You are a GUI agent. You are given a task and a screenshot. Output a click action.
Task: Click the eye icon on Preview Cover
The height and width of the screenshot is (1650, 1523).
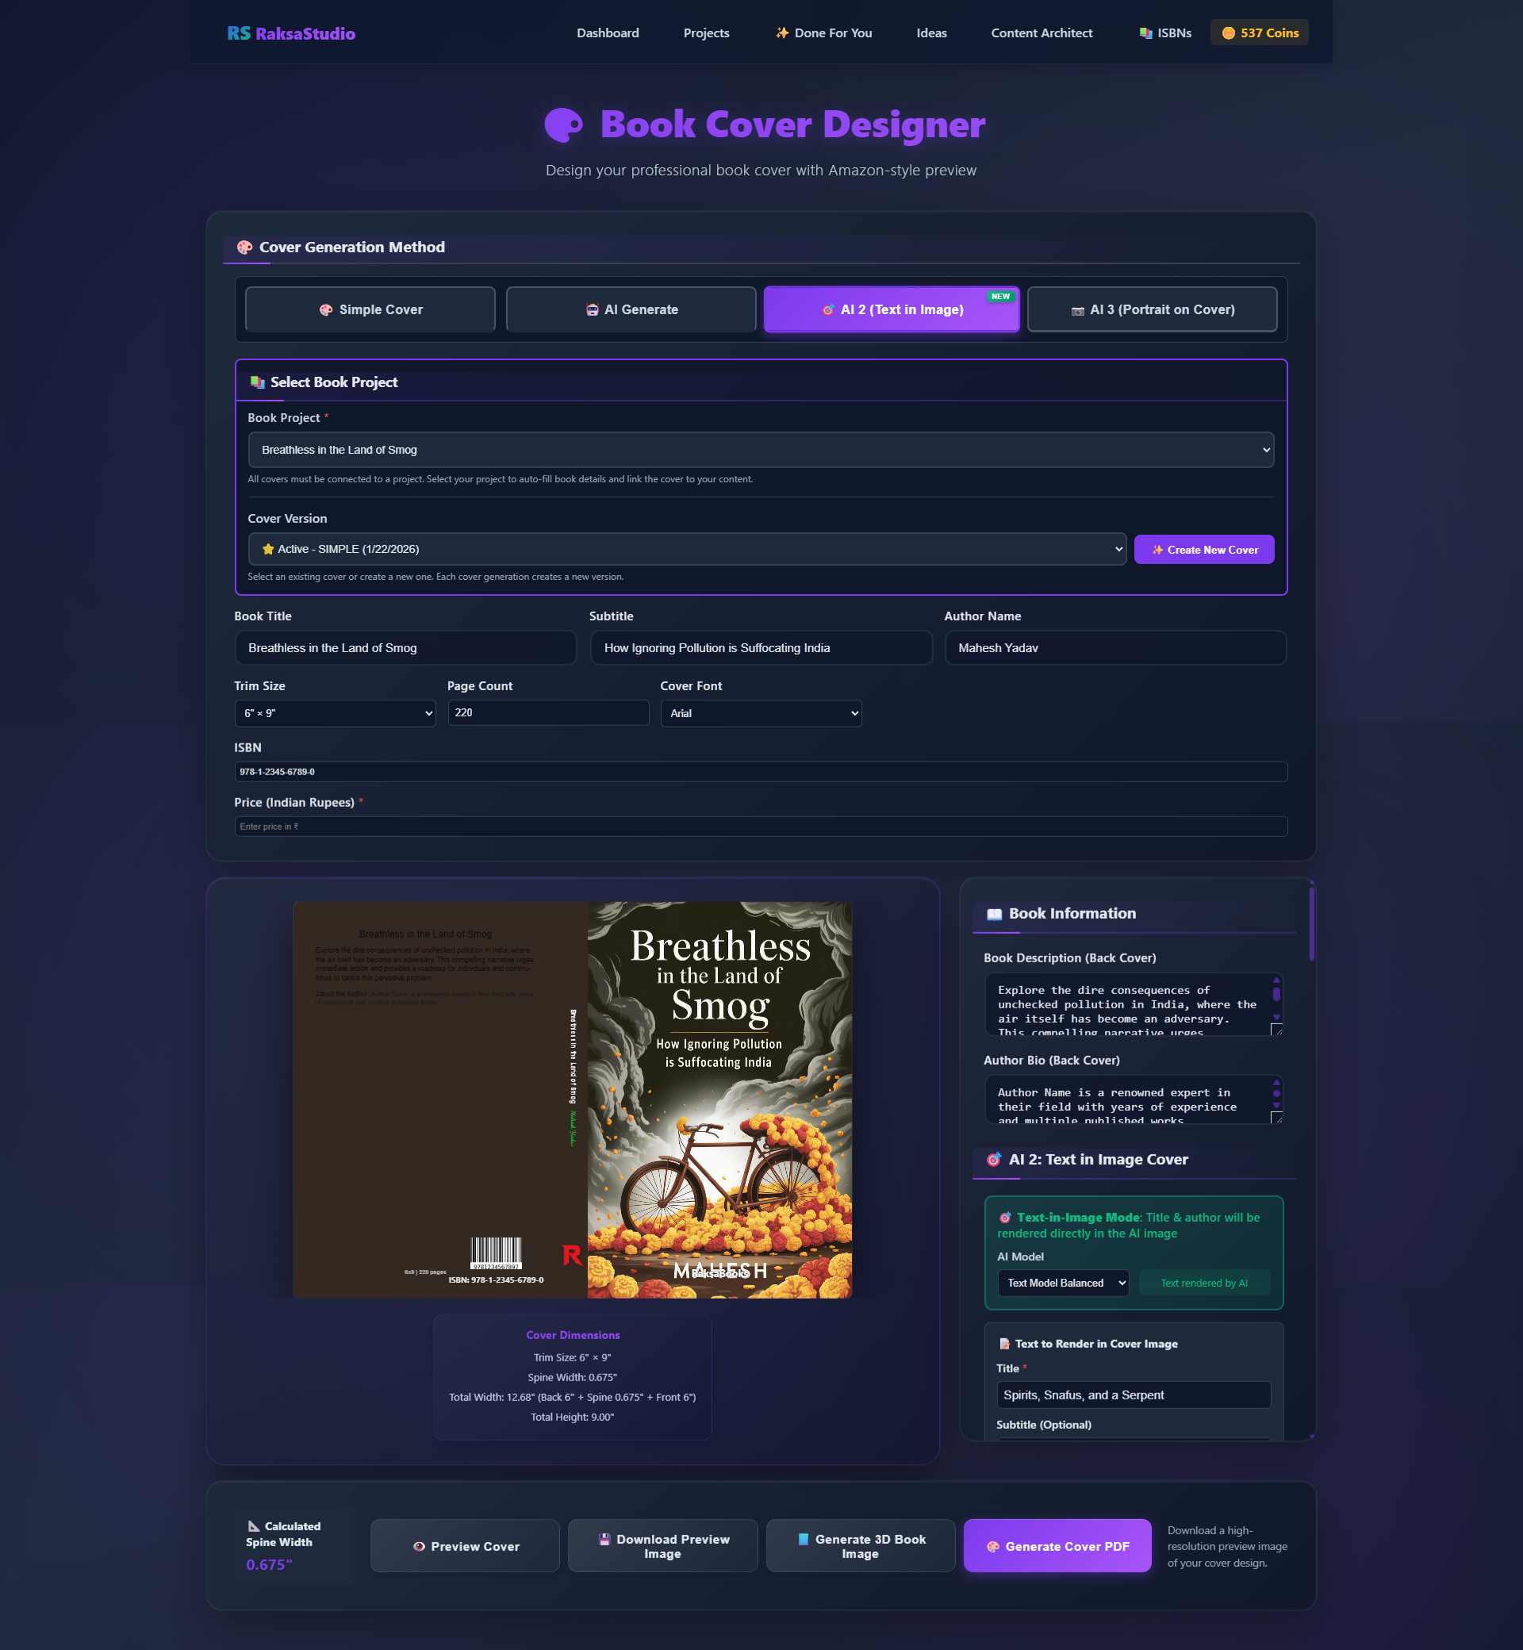[x=419, y=1547]
